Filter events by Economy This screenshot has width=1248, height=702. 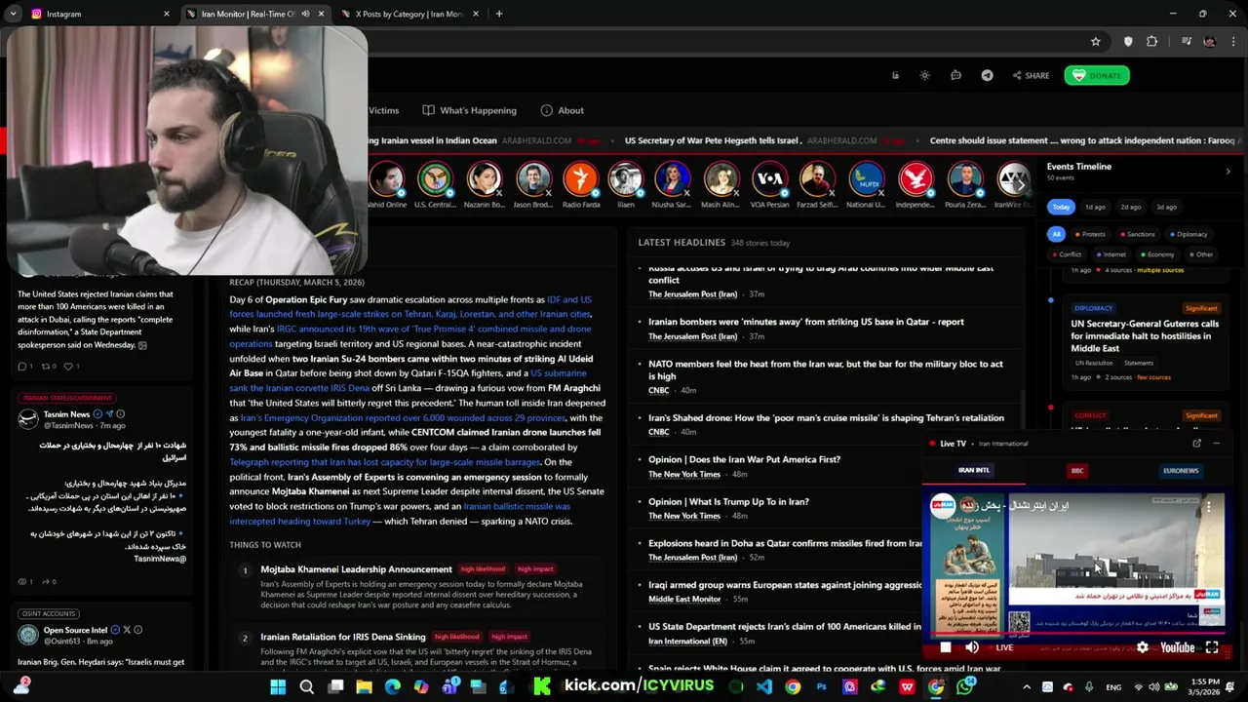[1156, 254]
